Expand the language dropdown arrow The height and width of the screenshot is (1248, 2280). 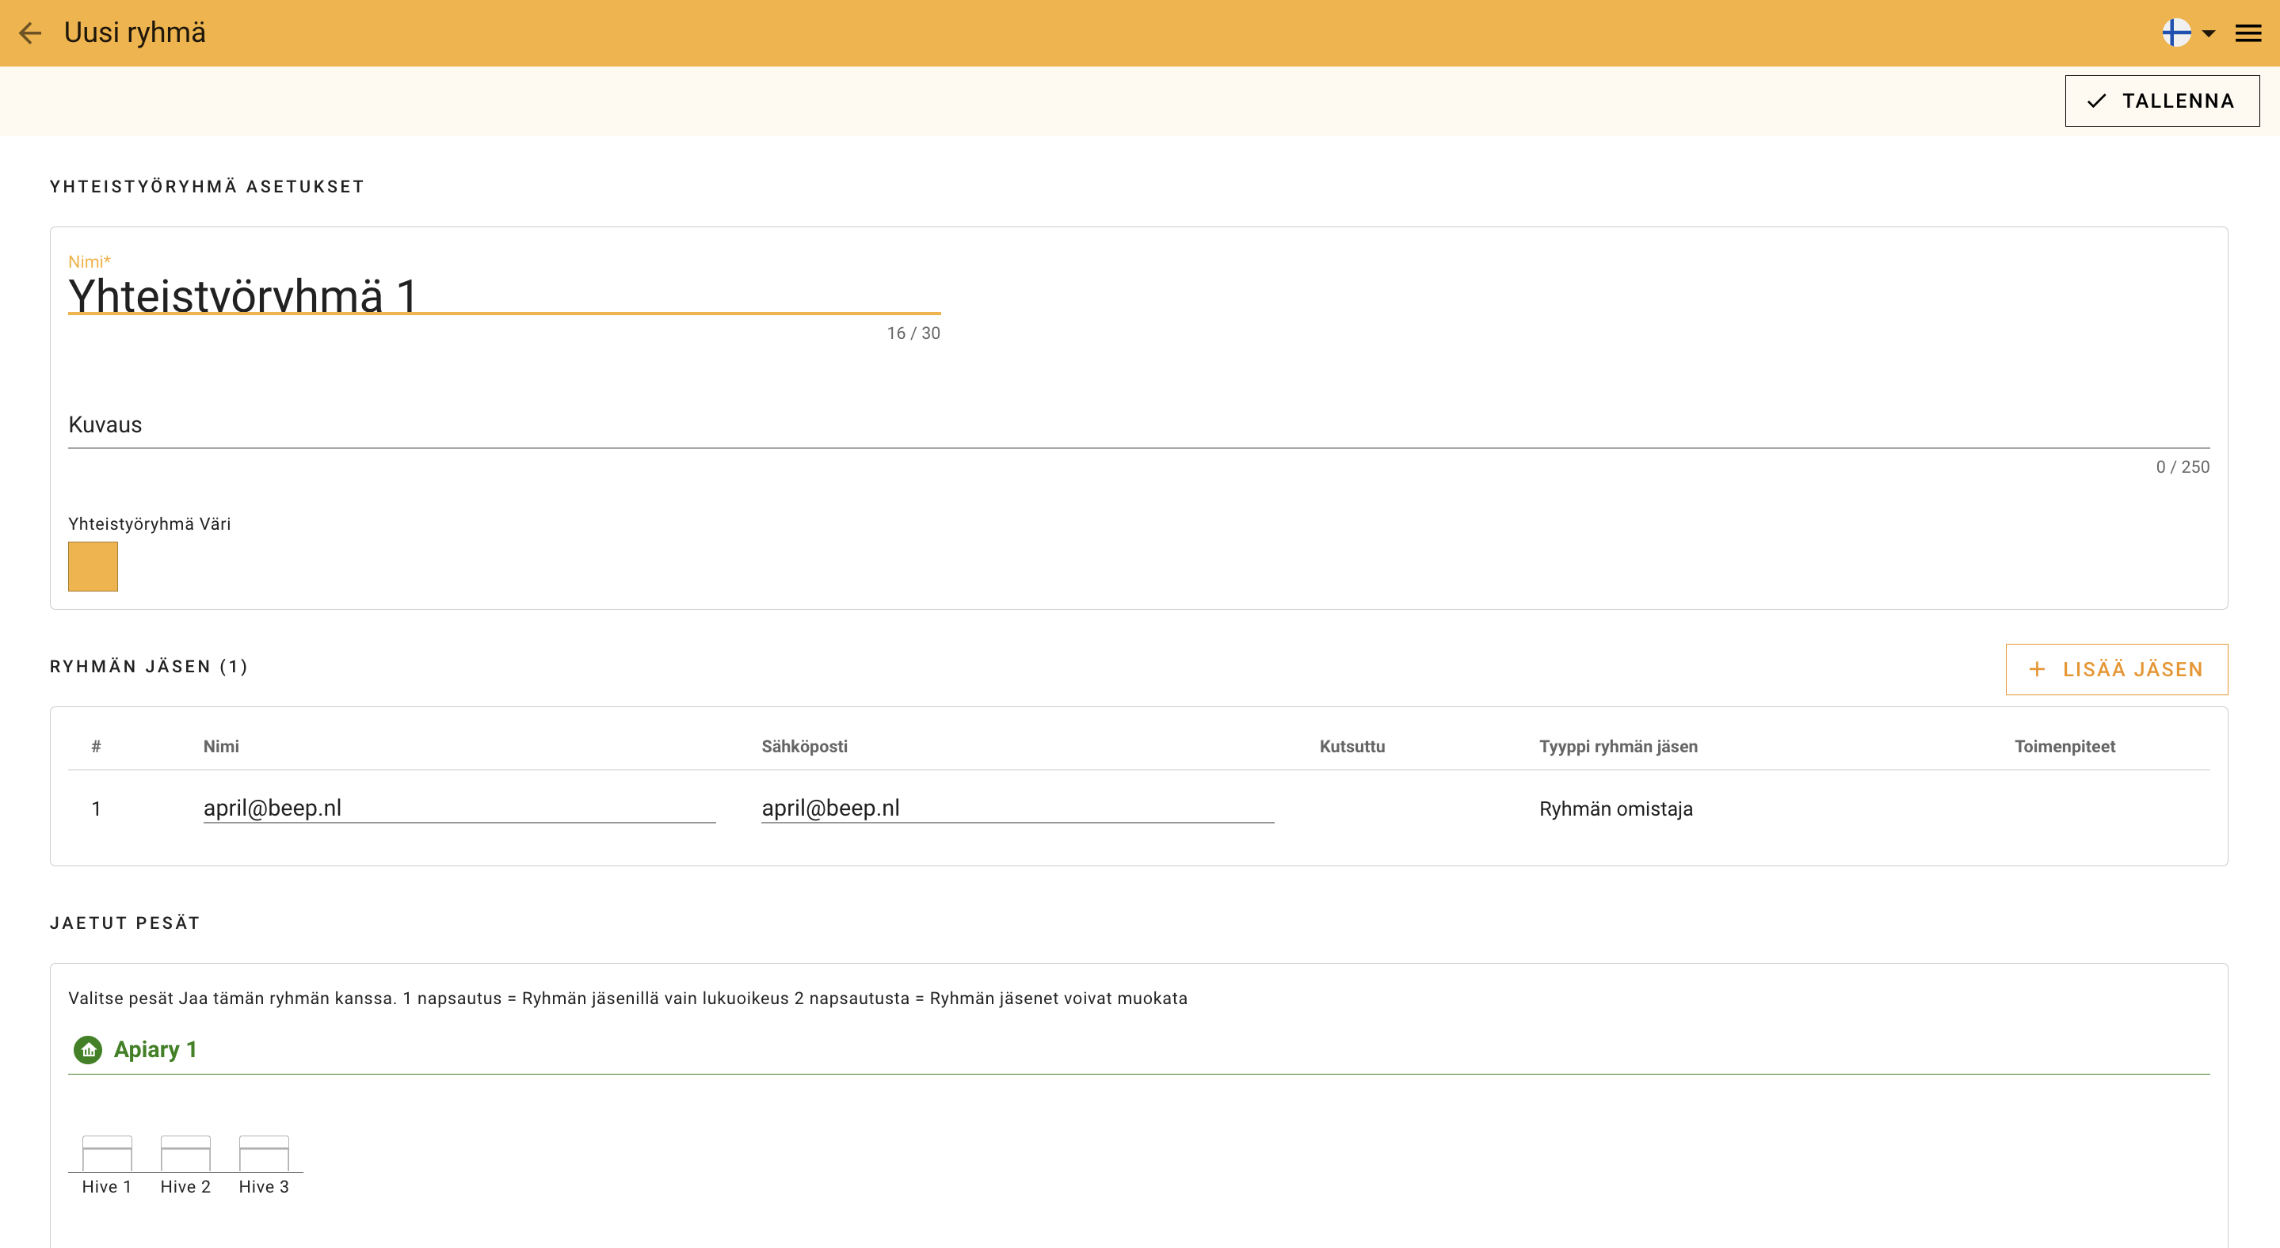pyautogui.click(x=2209, y=33)
